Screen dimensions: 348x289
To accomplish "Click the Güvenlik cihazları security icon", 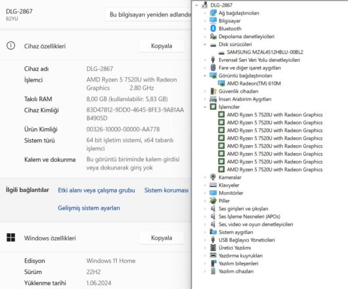I will pos(213,91).
